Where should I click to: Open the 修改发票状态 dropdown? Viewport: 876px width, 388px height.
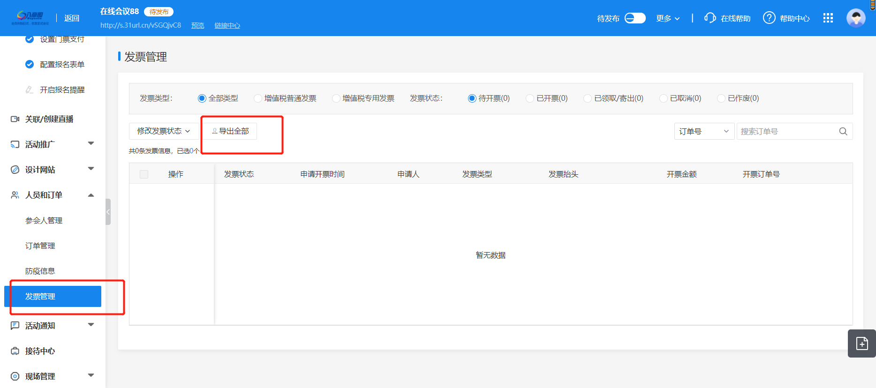pyautogui.click(x=164, y=131)
